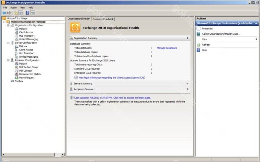Screen dimensions: 260x162
Task: Switch to the Organizational Health tab
Action: coord(79,19)
